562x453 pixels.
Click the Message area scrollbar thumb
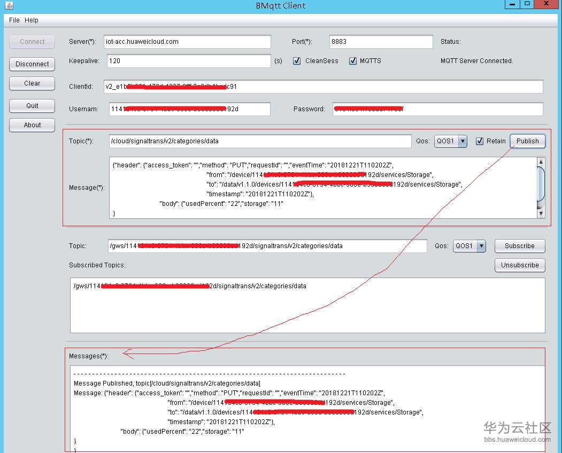pos(541,185)
